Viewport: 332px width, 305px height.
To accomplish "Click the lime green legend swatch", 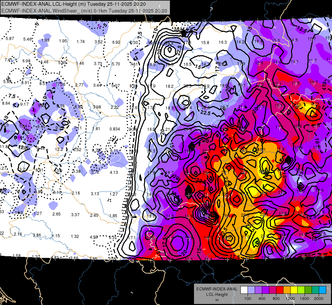I will [x=301, y=290].
